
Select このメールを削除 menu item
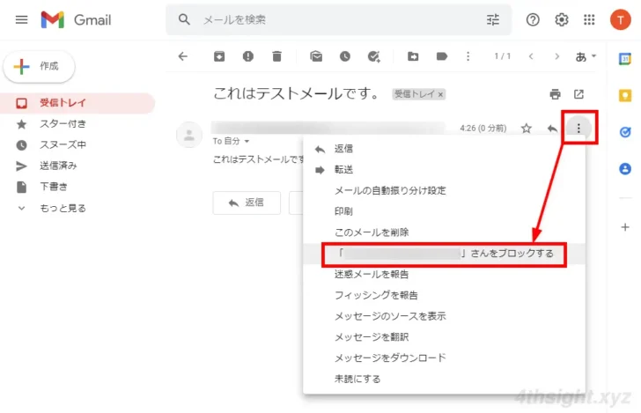pos(444,232)
